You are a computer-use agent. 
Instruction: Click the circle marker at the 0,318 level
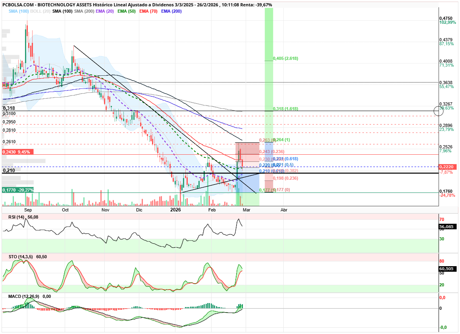click(439, 111)
